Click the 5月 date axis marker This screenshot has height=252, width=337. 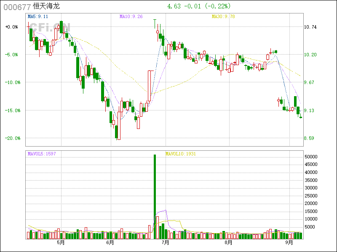61,242
